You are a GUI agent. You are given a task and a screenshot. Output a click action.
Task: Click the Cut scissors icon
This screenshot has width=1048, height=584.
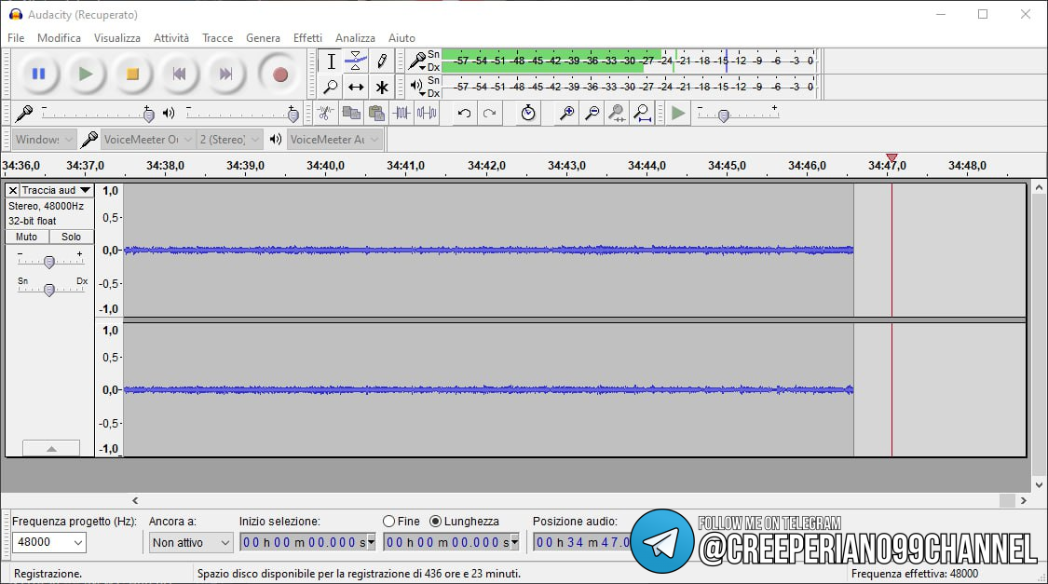point(325,114)
